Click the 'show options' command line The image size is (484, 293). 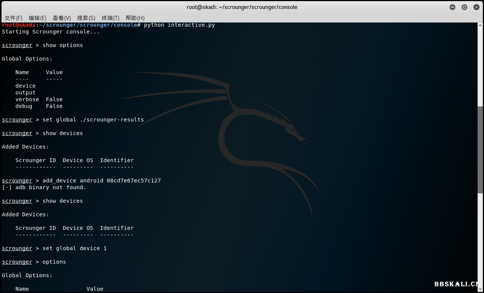[x=62, y=45]
